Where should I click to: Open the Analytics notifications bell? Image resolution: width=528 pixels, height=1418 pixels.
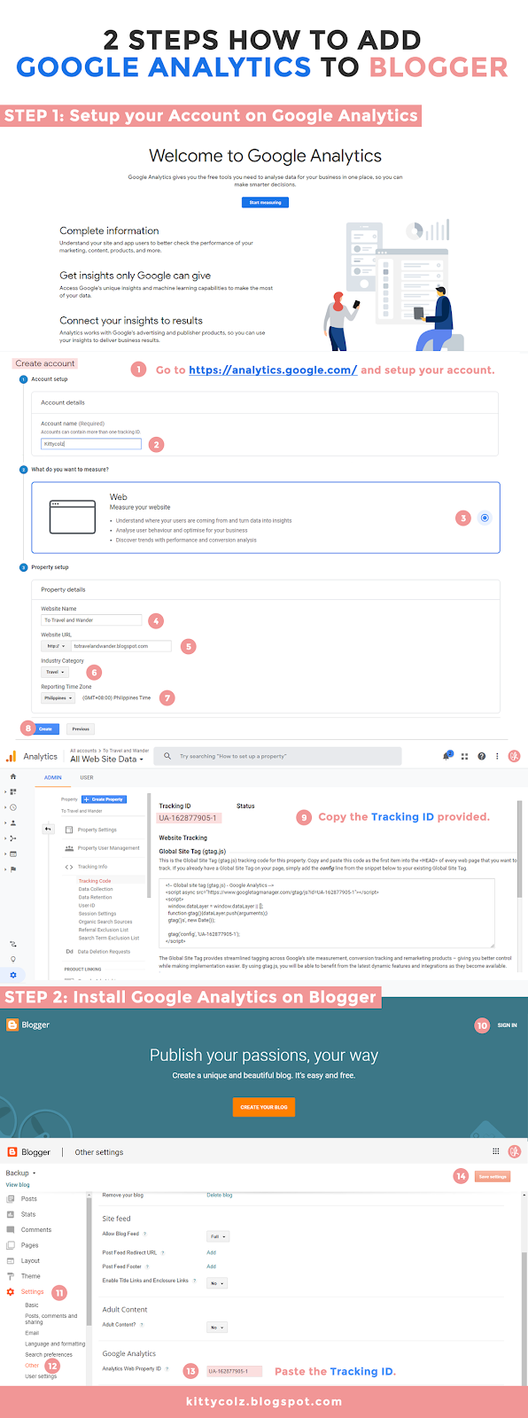click(x=447, y=756)
